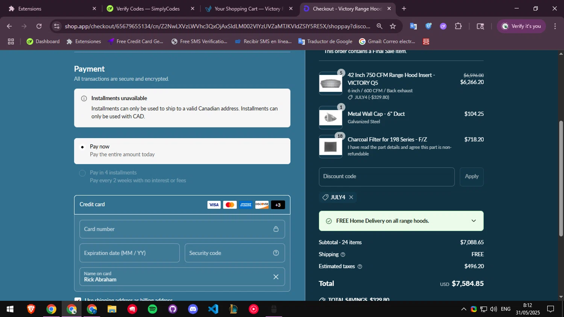This screenshot has height=317, width=564.
Task: Open a new browser tab
Action: (404, 9)
